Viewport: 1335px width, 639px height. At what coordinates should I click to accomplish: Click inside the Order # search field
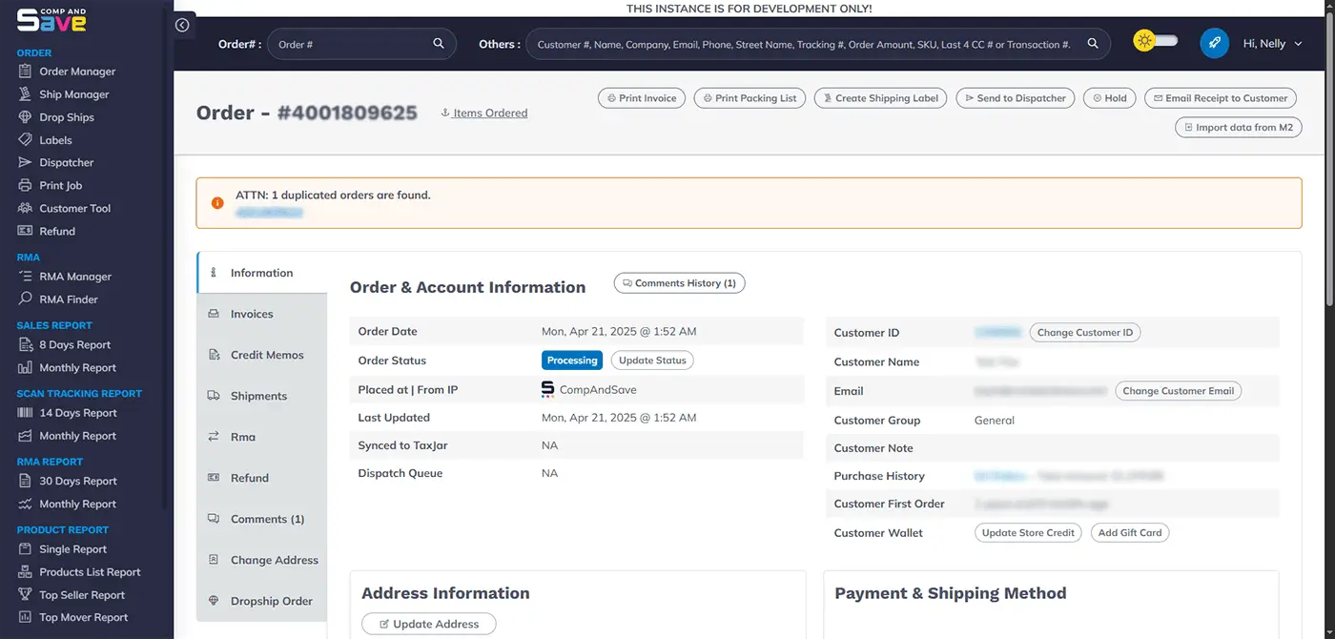(x=353, y=43)
